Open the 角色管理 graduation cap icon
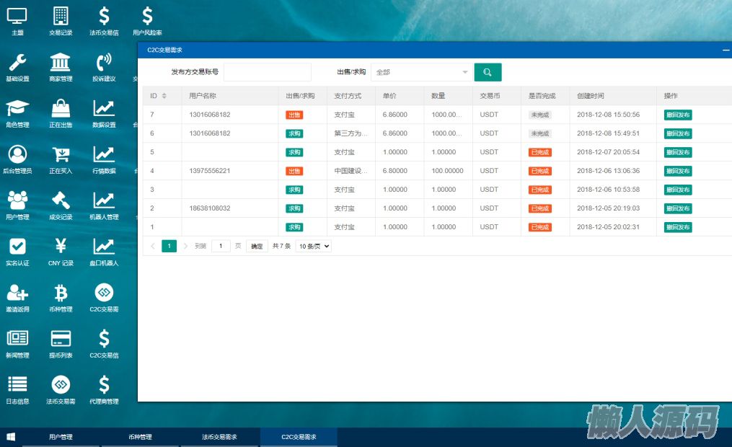The image size is (732, 447). click(x=17, y=109)
